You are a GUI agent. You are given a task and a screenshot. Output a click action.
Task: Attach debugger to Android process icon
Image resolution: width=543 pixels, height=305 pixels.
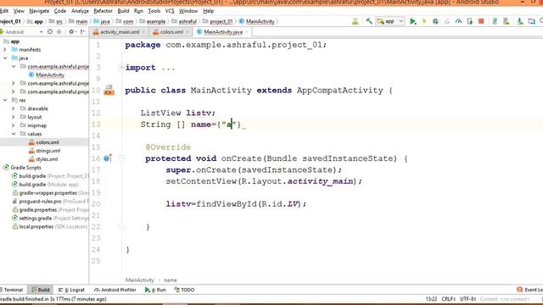pyautogui.click(x=469, y=21)
